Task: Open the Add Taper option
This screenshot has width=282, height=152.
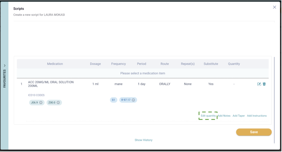Action: 239,116
